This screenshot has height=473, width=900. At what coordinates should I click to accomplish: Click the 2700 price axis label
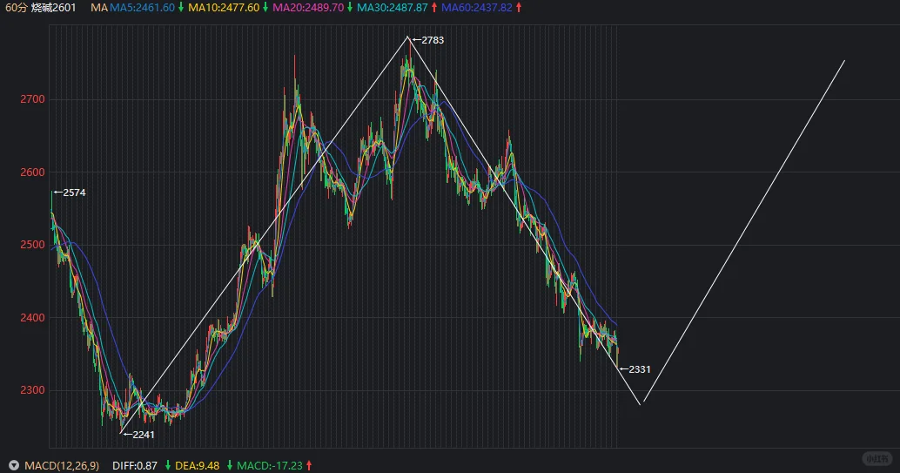[33, 99]
